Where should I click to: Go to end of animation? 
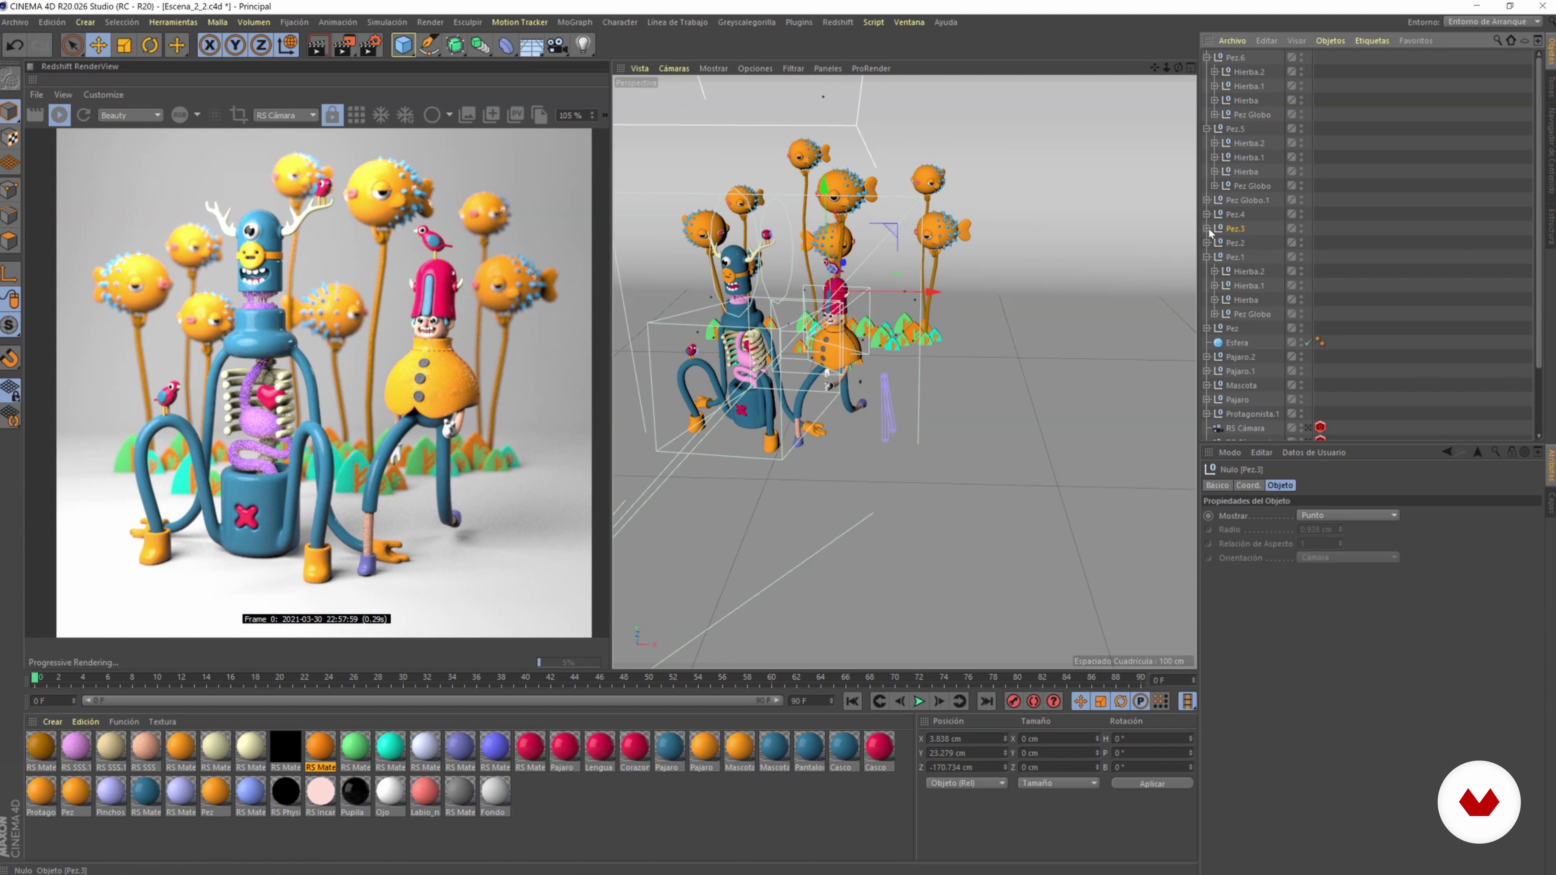coord(986,702)
